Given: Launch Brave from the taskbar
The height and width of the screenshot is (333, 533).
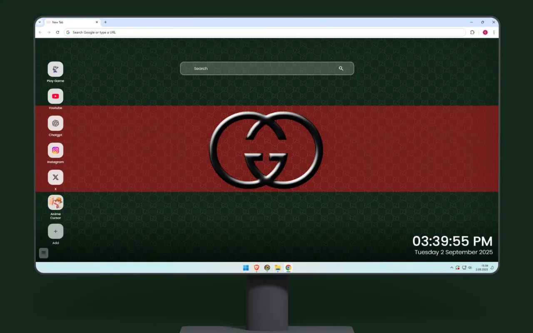Looking at the screenshot, I should click(257, 268).
